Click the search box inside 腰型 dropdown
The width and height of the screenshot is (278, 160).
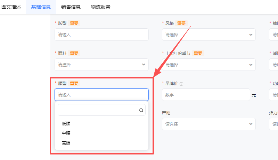coord(98,110)
